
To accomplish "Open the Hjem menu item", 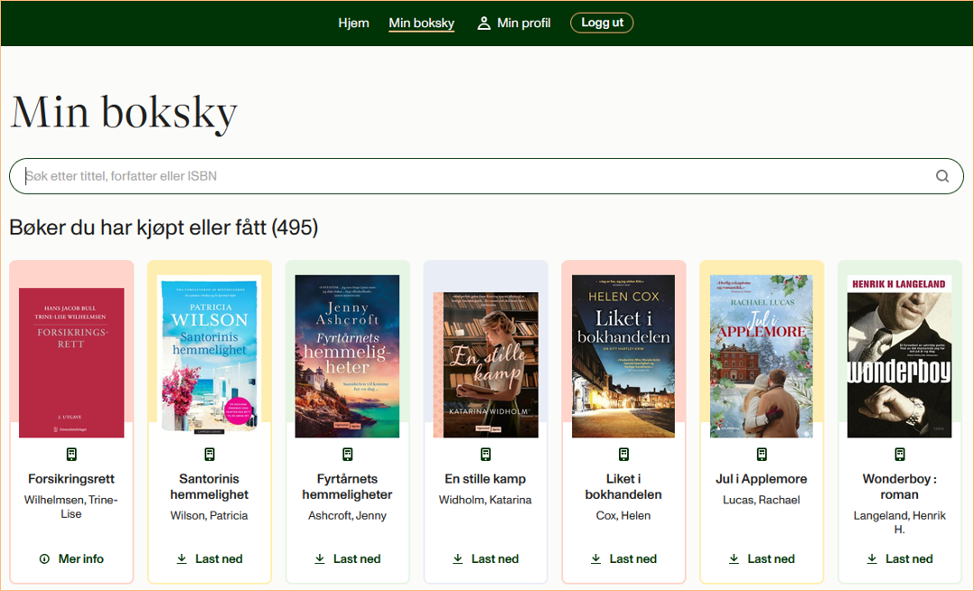I will pyautogui.click(x=353, y=23).
